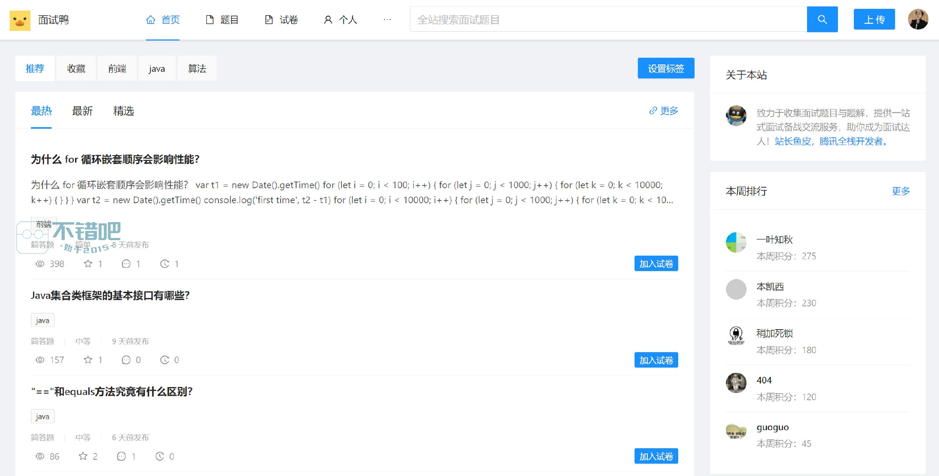Click history clock icon on Java集合 question
The width and height of the screenshot is (939, 476).
pos(165,360)
